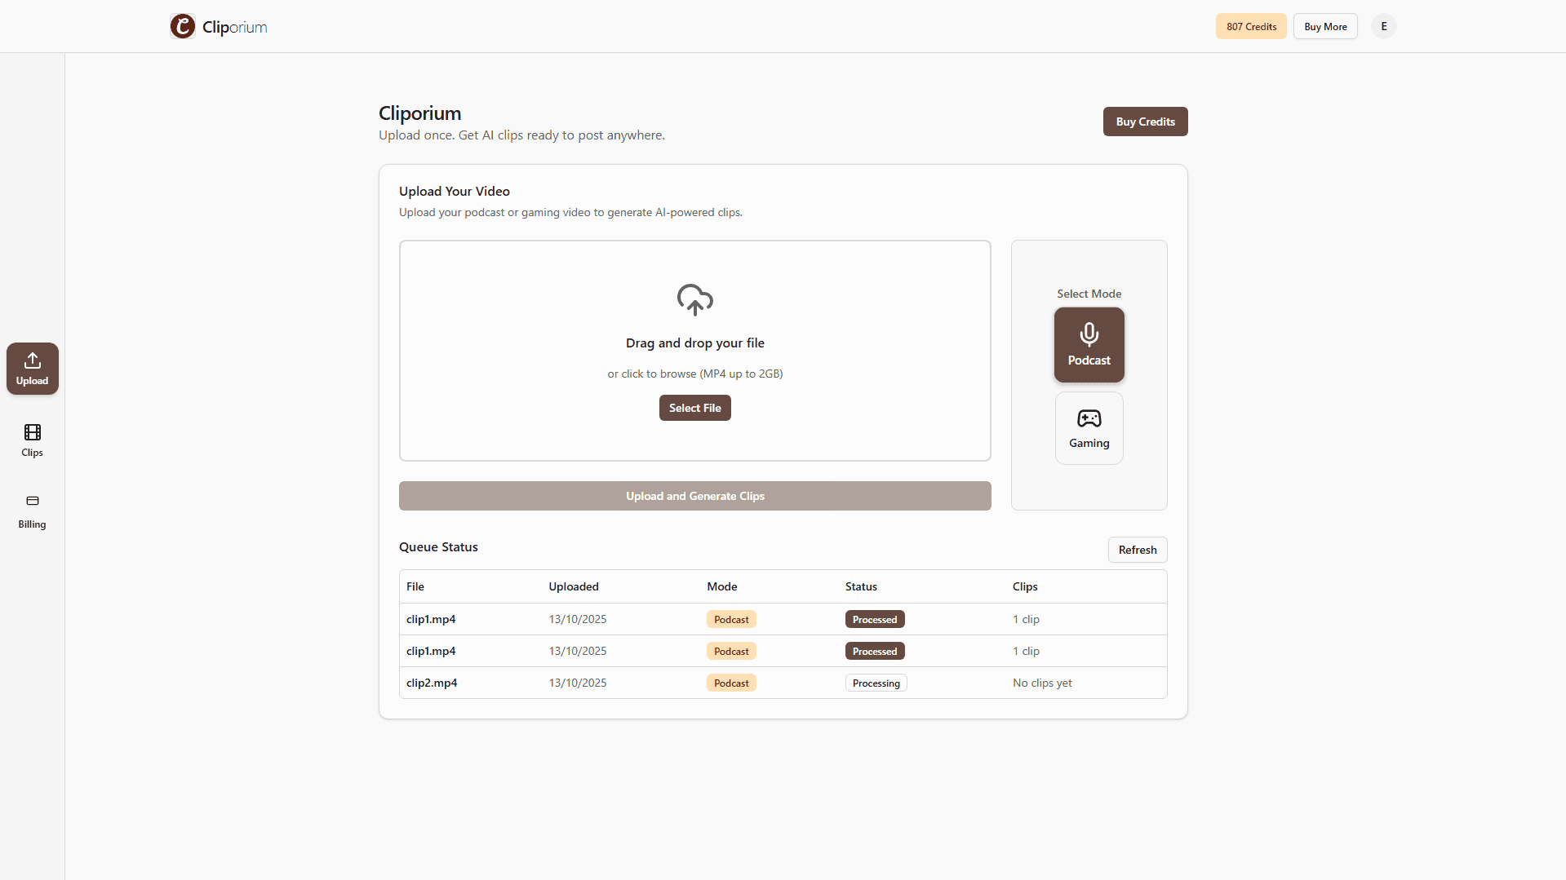This screenshot has width=1566, height=880.
Task: Refresh the queue status
Action: (x=1137, y=549)
